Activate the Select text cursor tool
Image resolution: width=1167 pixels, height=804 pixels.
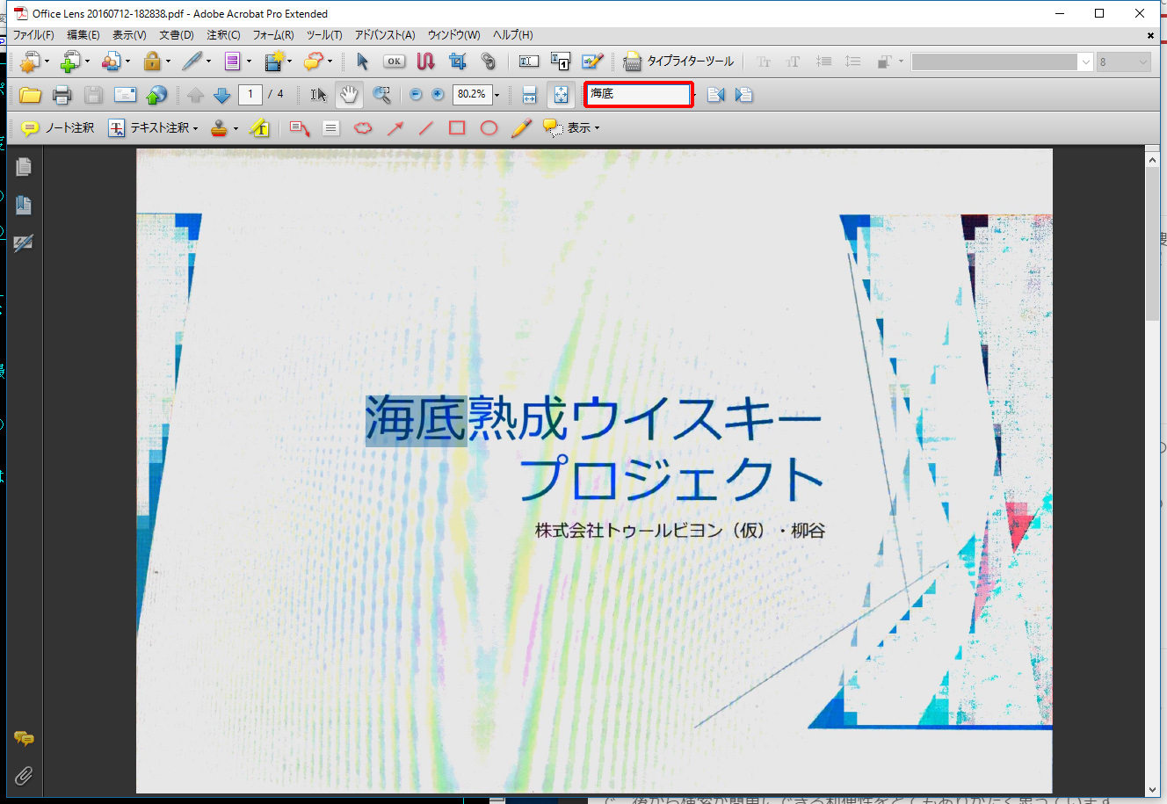tap(318, 95)
